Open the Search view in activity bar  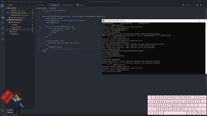click(2, 11)
